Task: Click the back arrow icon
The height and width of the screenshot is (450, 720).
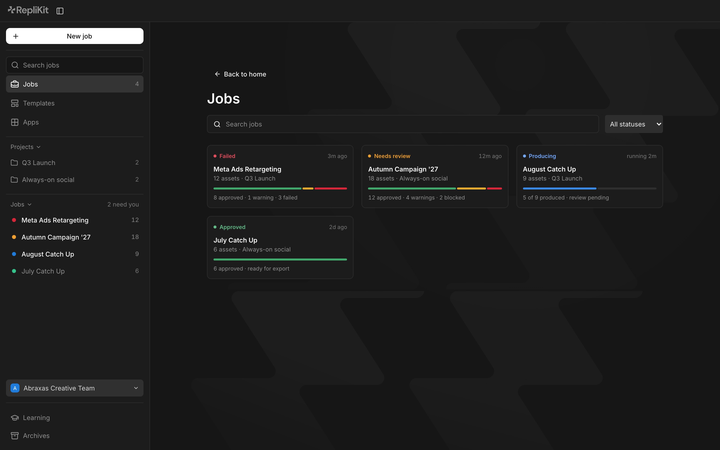Action: pos(217,74)
